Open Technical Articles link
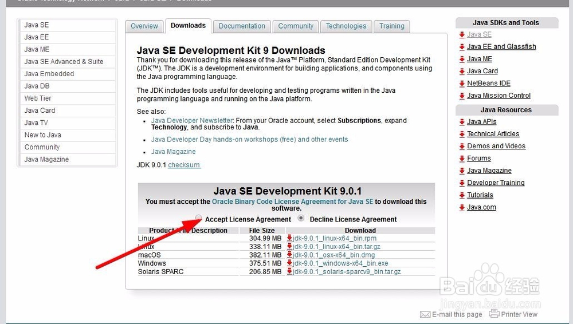This screenshot has height=324, width=573. click(493, 134)
